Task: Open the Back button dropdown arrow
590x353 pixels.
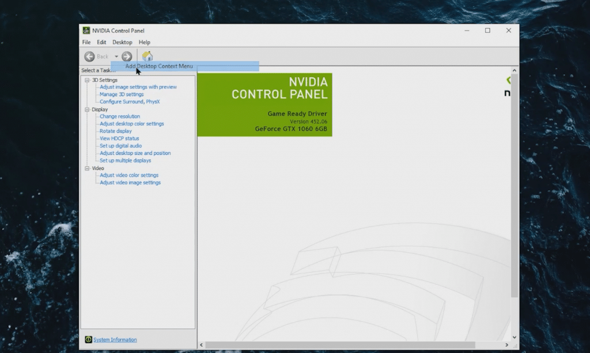Action: pos(116,56)
